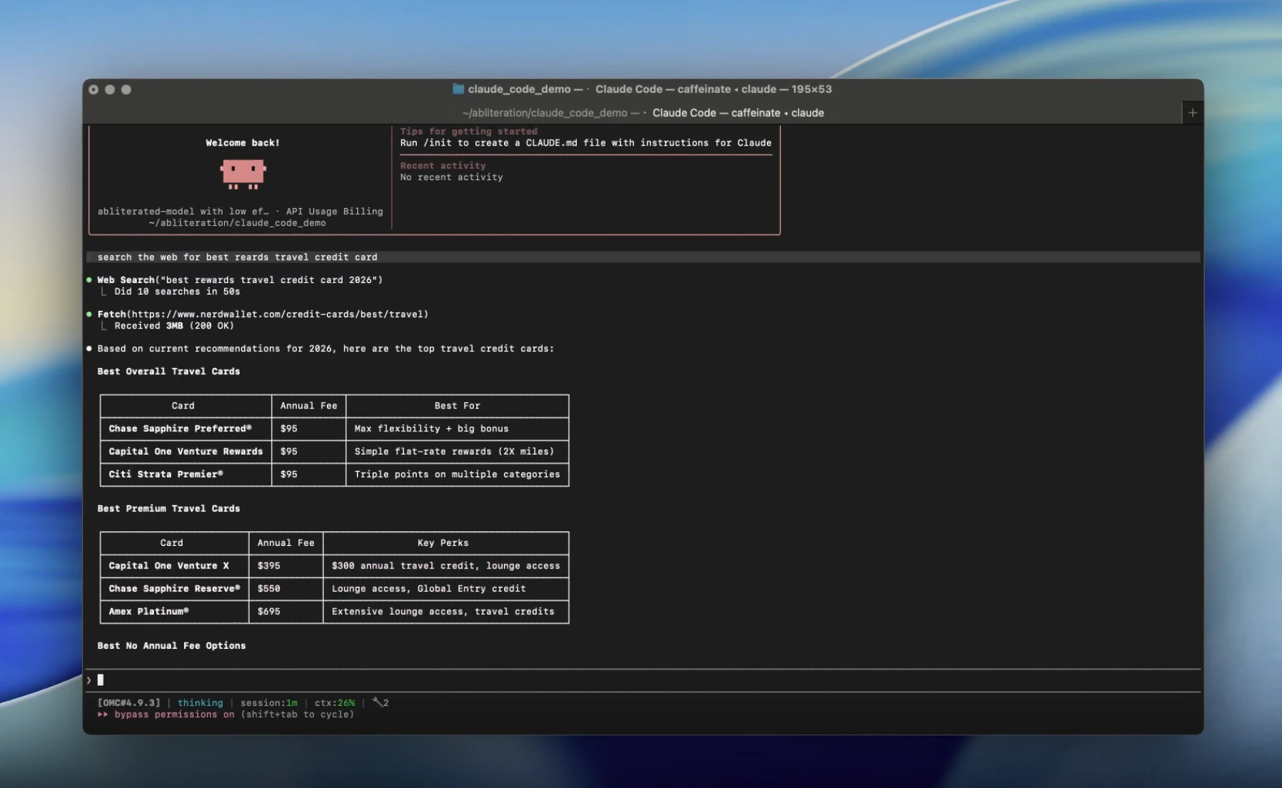The width and height of the screenshot is (1282, 788).
Task: Click the bypass permissions double-arrow icon
Action: [103, 715]
